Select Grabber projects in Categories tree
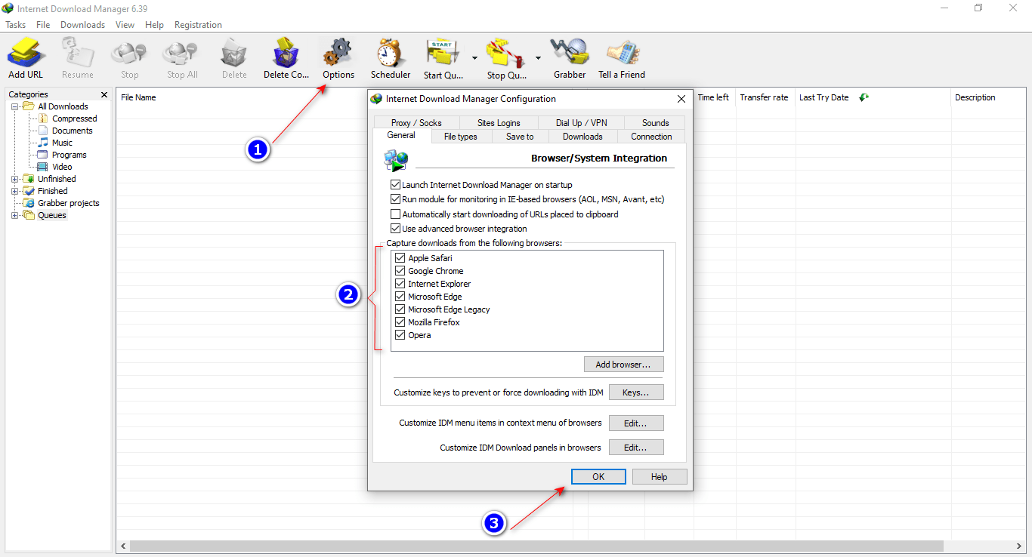This screenshot has width=1032, height=557. [68, 203]
